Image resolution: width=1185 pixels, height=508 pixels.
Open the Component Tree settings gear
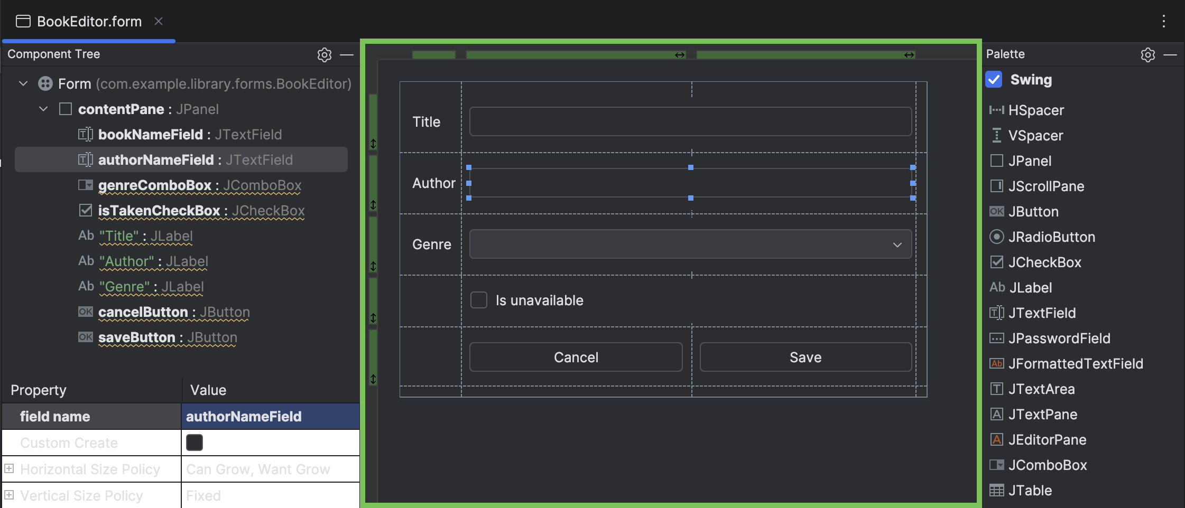point(325,54)
